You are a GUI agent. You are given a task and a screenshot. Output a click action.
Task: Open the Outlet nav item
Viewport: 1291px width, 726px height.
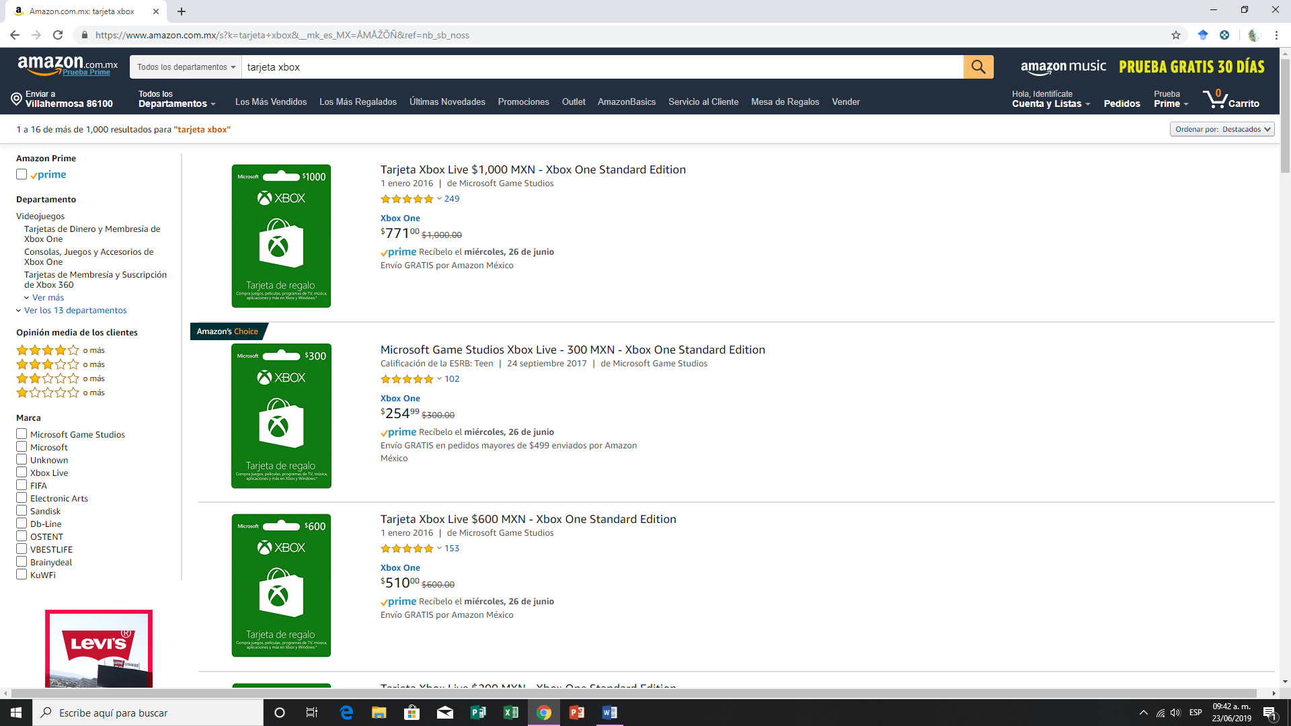click(574, 102)
